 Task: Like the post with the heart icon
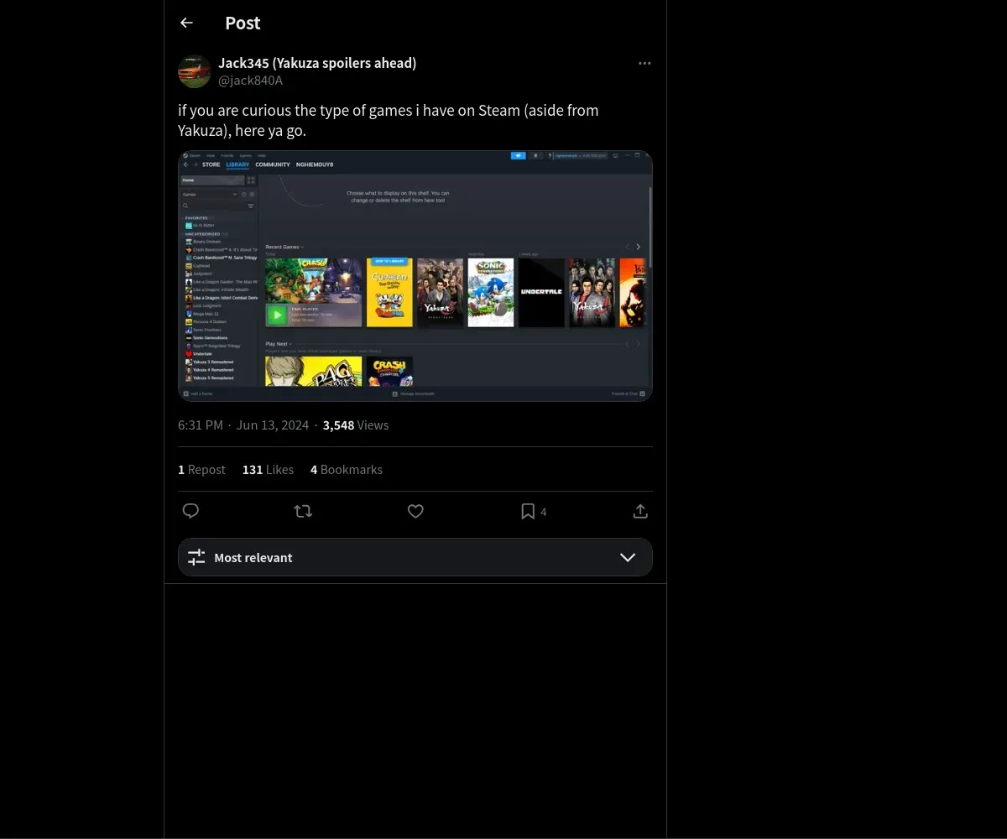(x=415, y=511)
